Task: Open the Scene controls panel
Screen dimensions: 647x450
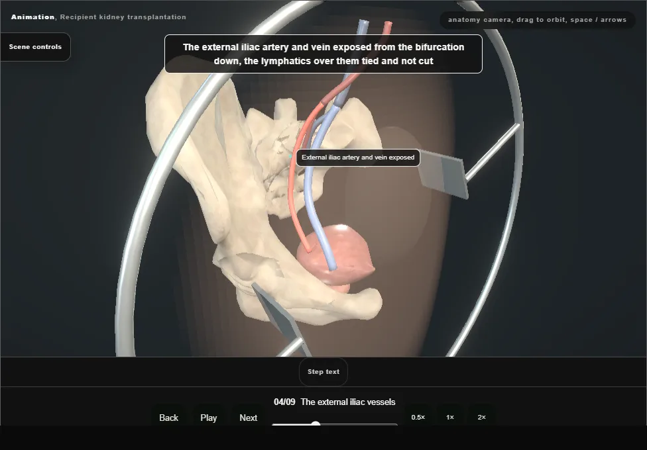Action: click(x=36, y=47)
